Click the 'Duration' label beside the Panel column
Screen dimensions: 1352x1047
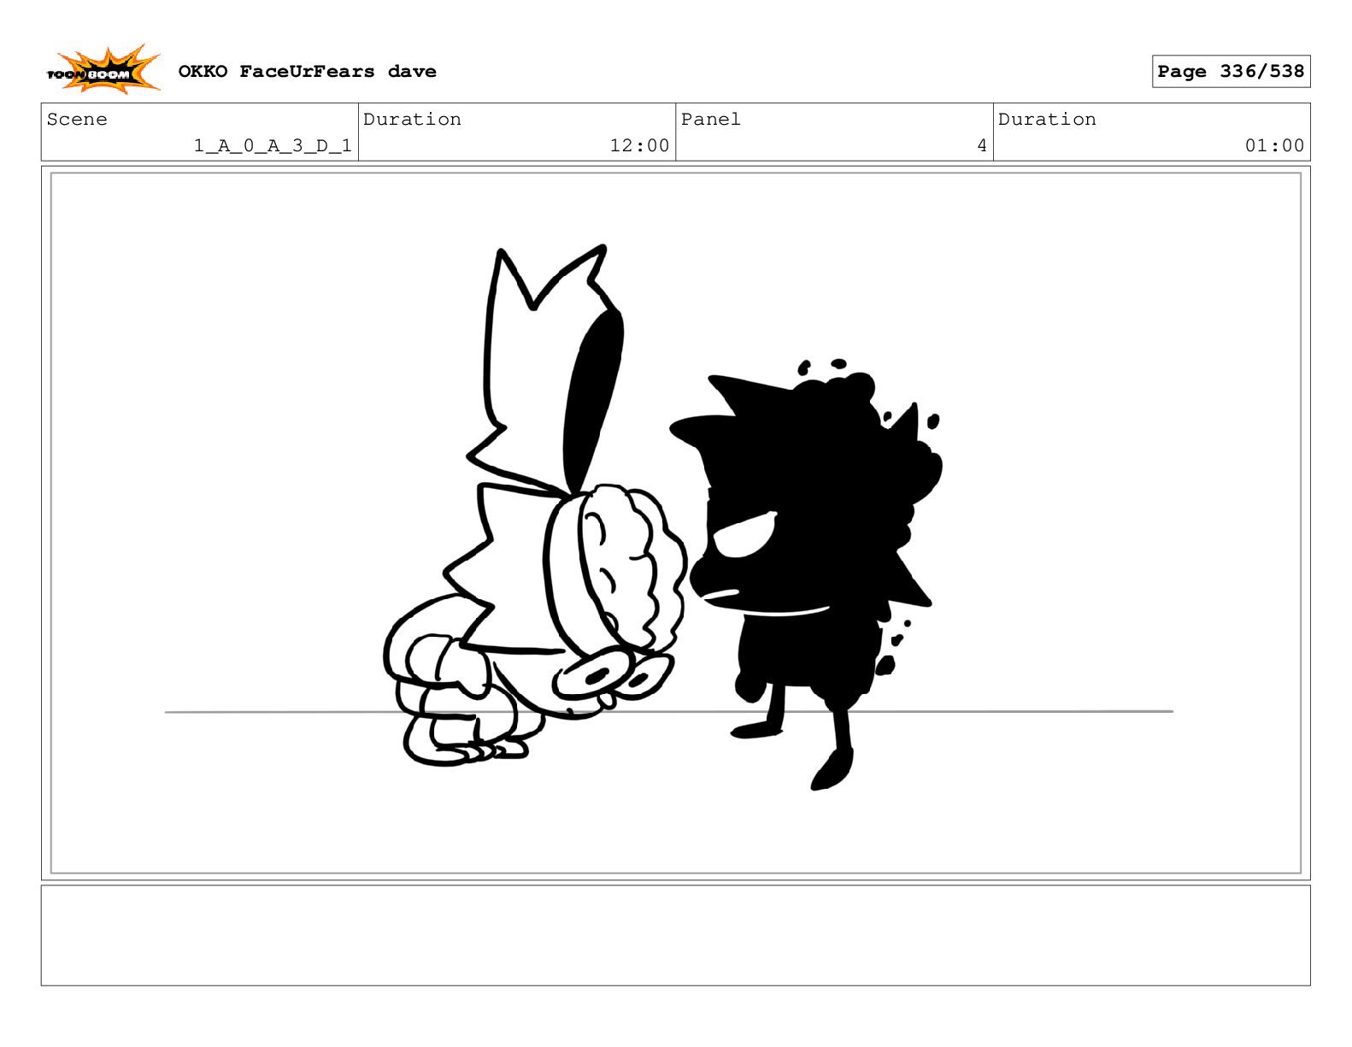click(1047, 120)
